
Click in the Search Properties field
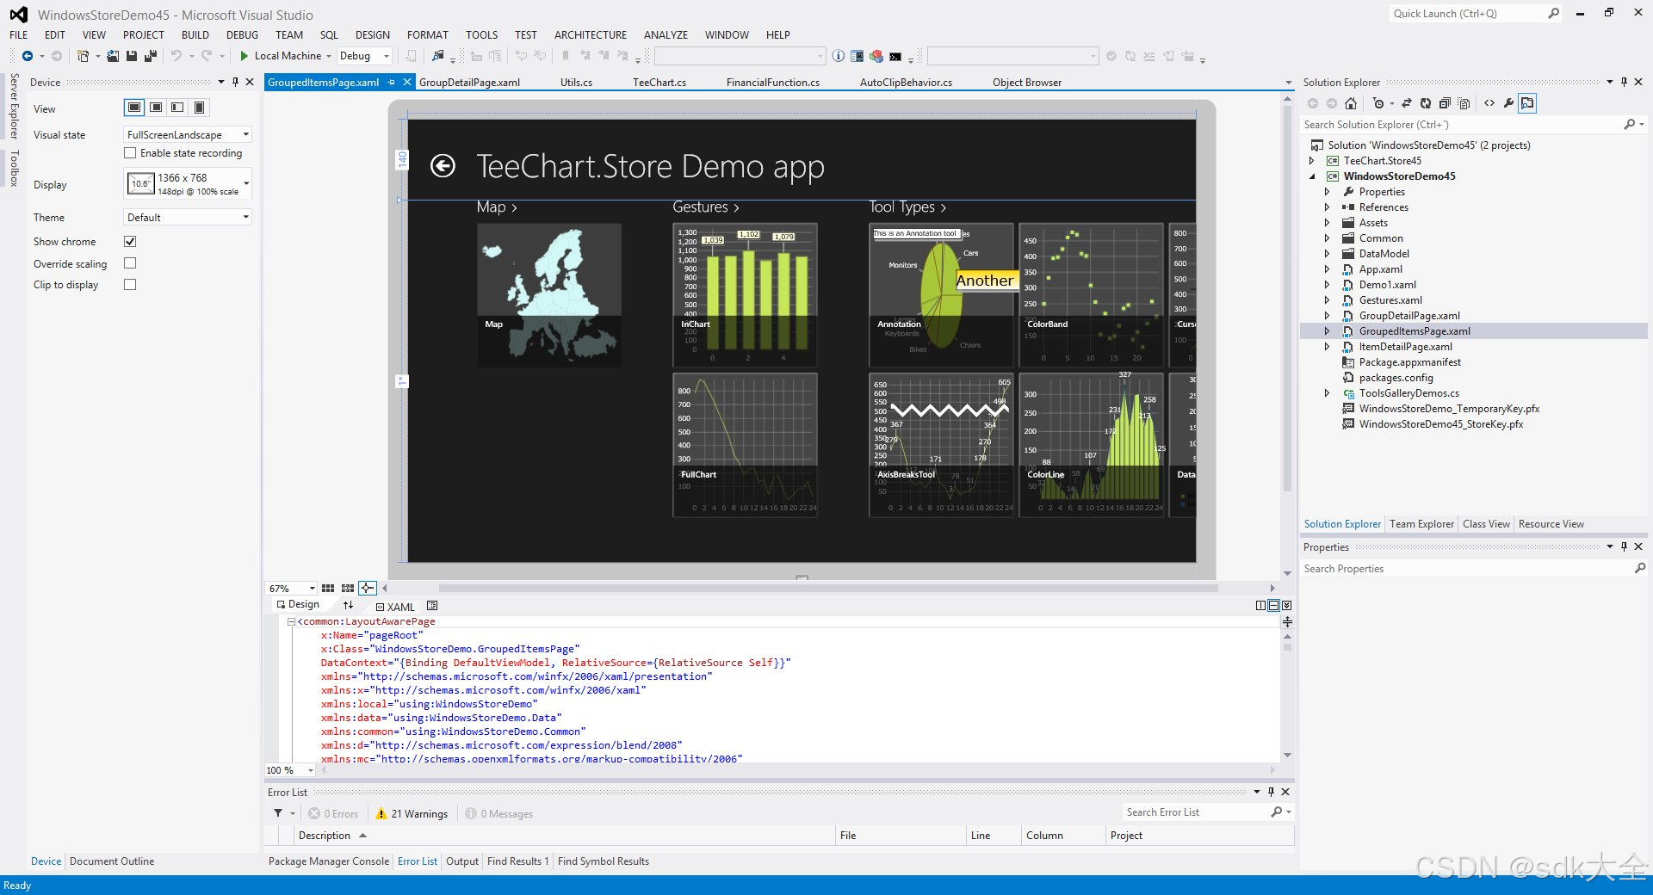[1466, 569]
